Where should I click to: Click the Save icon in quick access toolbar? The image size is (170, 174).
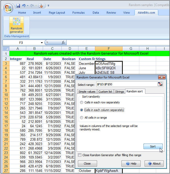pos(18,6)
